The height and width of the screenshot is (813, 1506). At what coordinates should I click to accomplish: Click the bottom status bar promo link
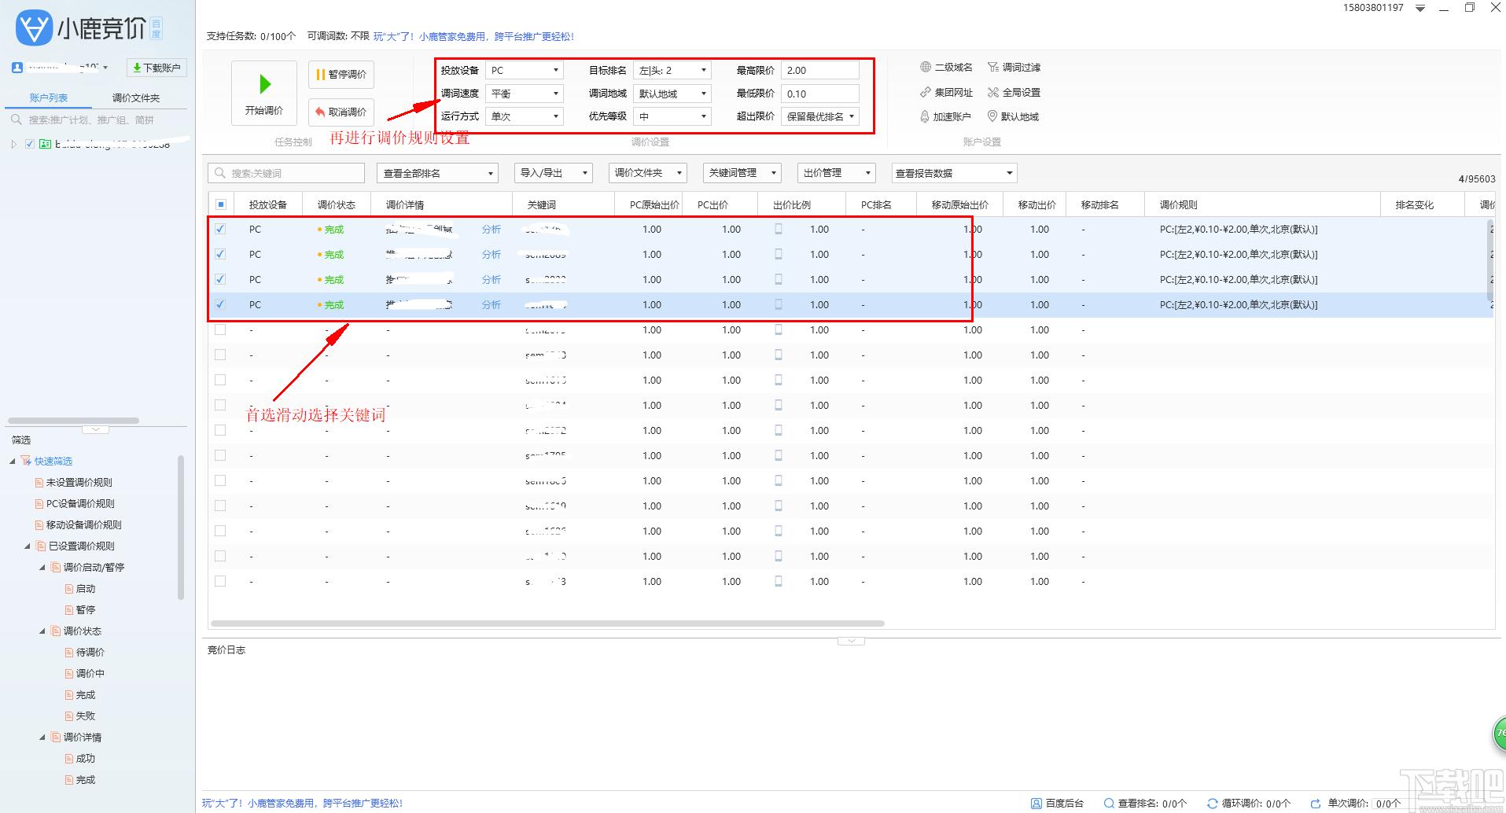point(303,803)
